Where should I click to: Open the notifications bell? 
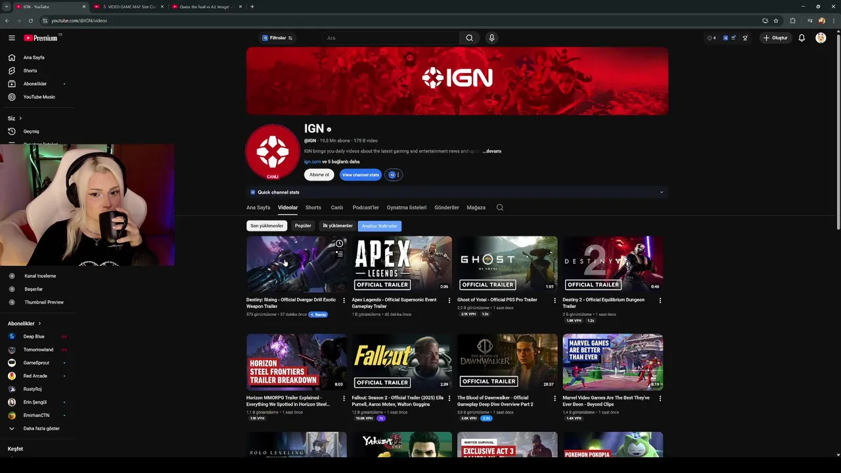pyautogui.click(x=802, y=38)
